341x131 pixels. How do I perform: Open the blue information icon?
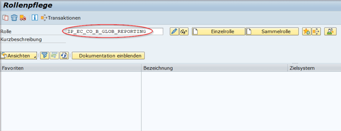(x=35, y=18)
